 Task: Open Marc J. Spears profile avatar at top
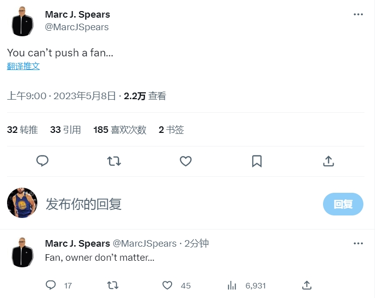pos(22,21)
